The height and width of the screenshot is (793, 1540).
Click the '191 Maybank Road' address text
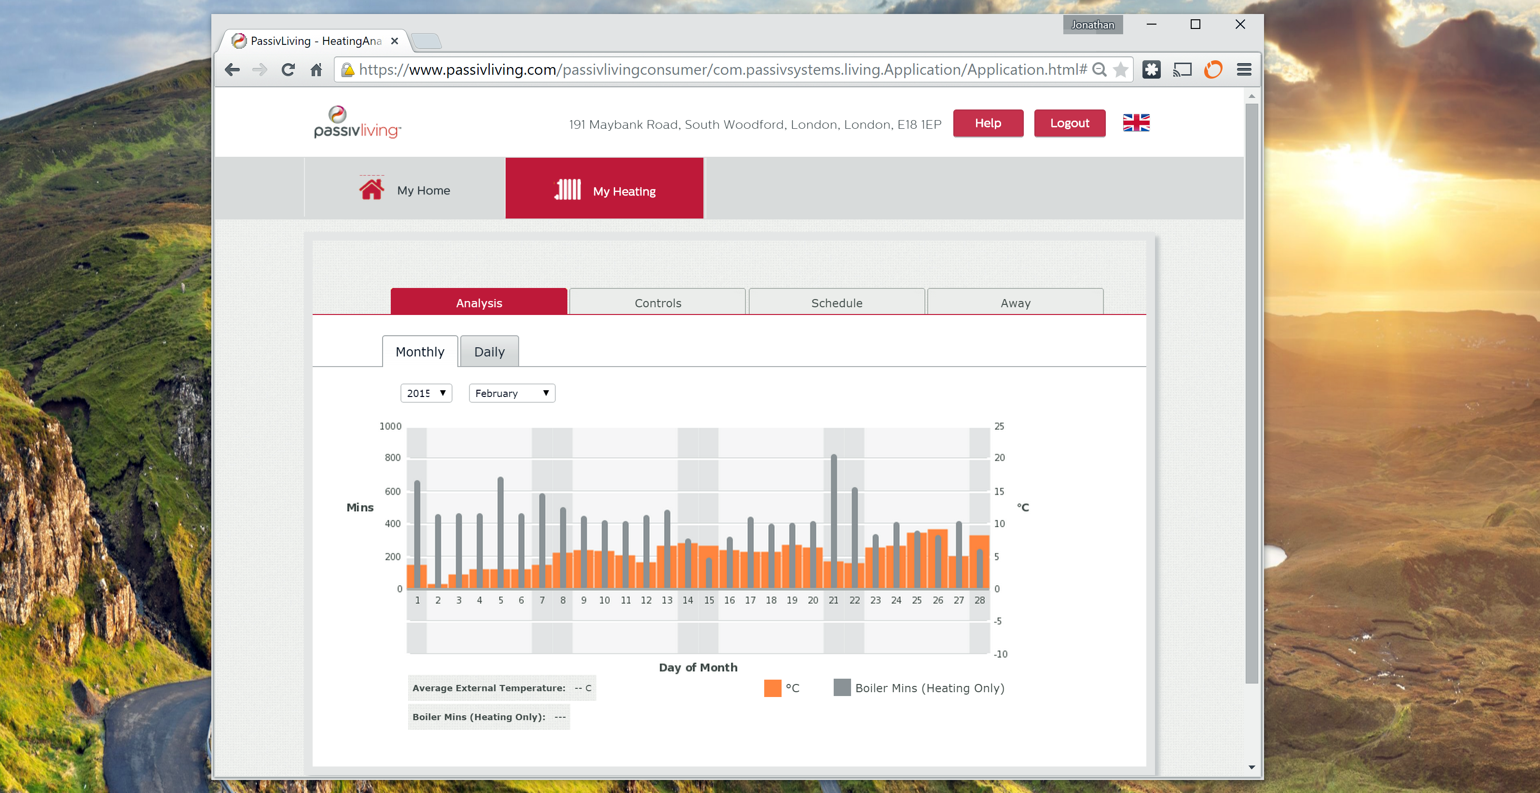(755, 124)
